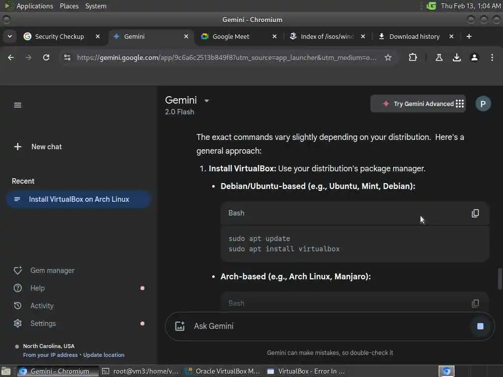Open Gem manager

pyautogui.click(x=44, y=270)
